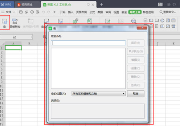The width and height of the screenshot is (180, 126).
Task: Click the 编辑 (Edit) button in macro dialog
Action: 135,60
